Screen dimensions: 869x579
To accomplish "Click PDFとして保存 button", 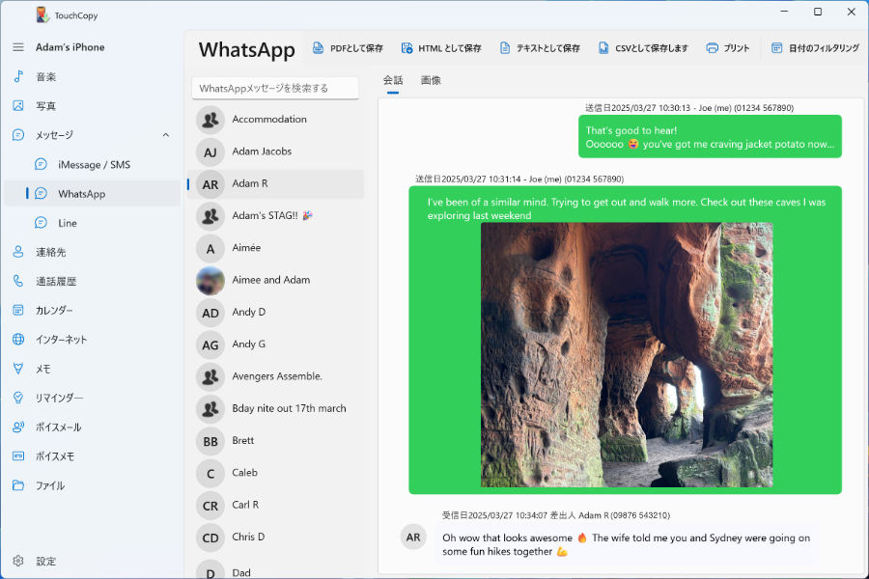I will point(348,48).
